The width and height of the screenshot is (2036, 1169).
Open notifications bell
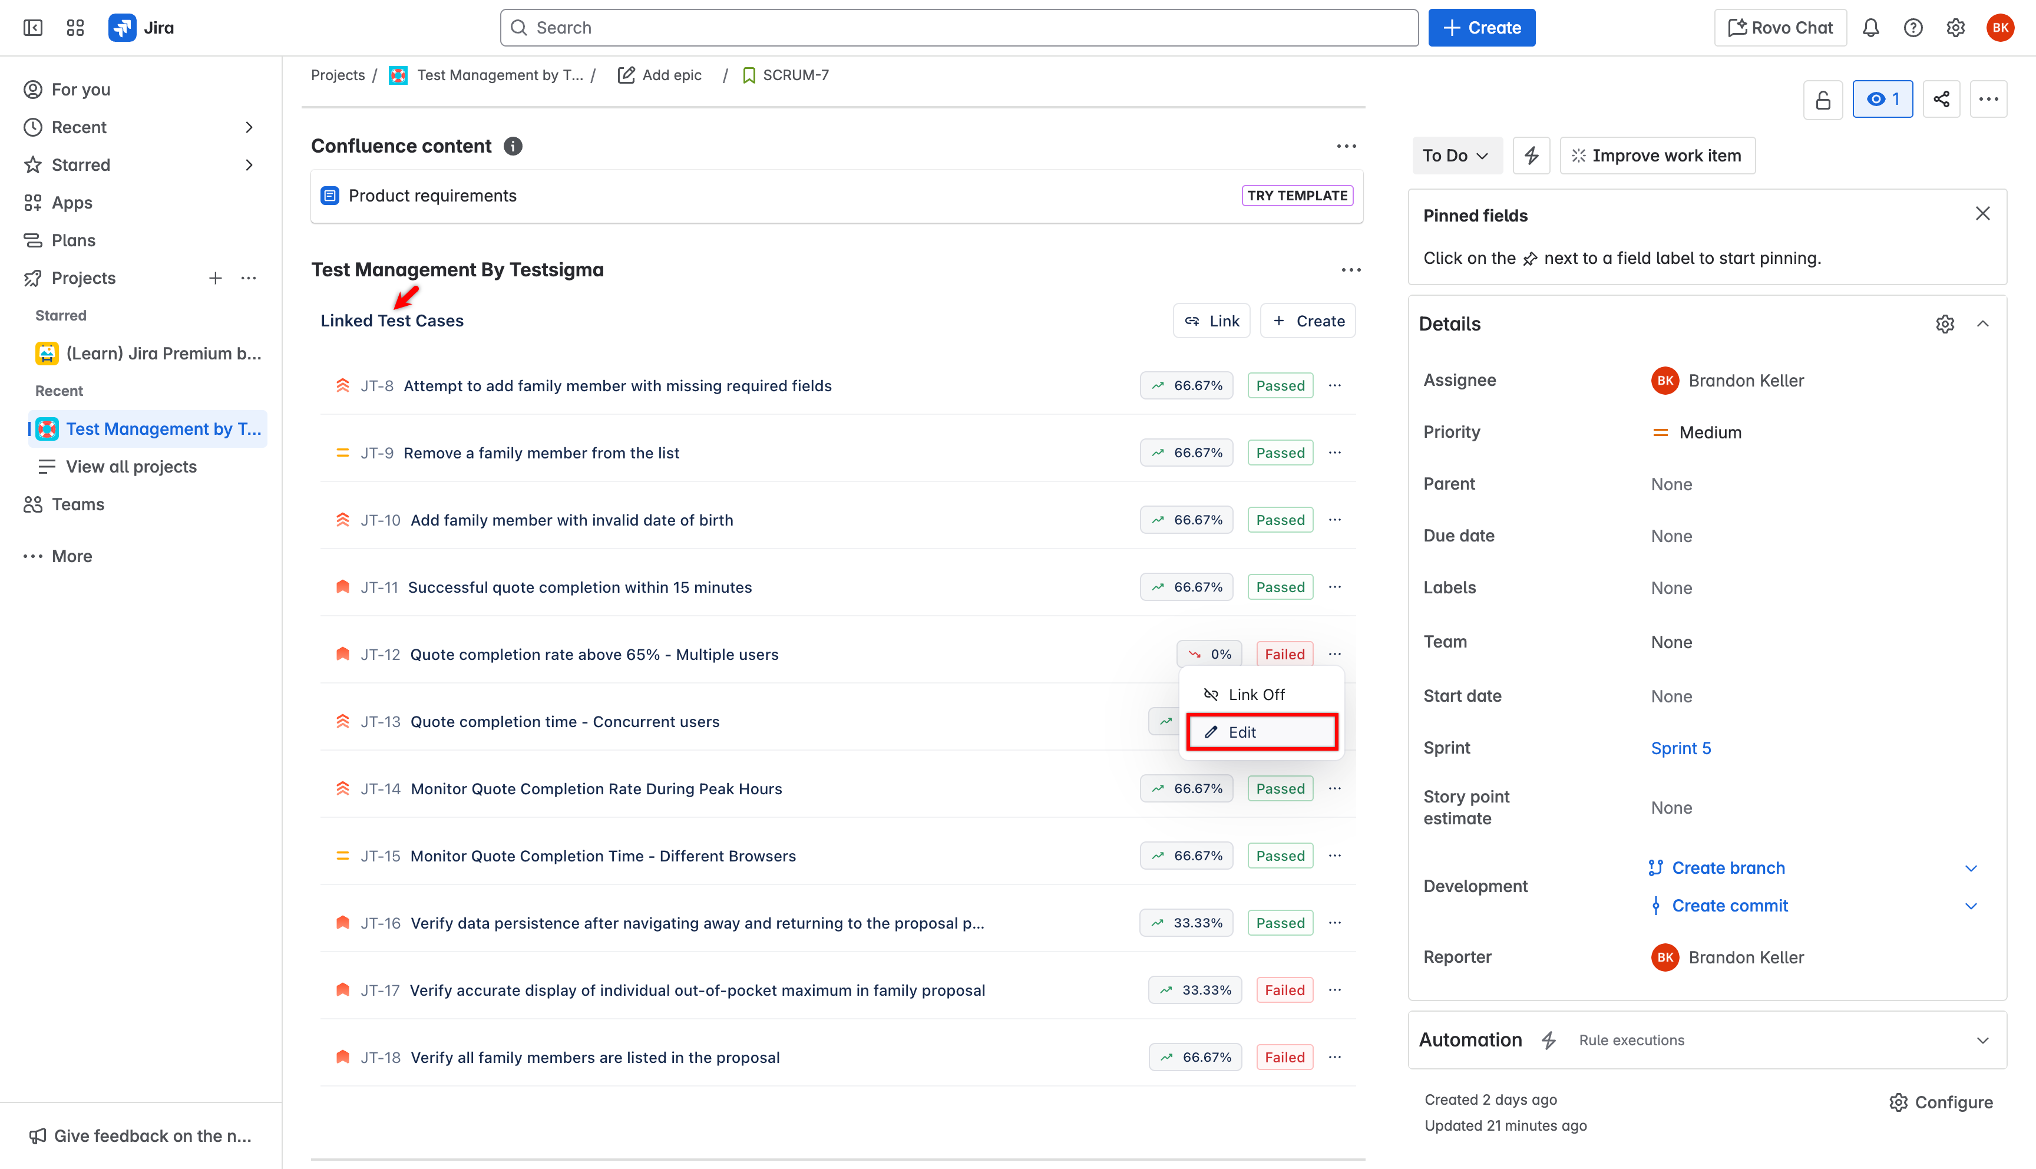(1870, 28)
